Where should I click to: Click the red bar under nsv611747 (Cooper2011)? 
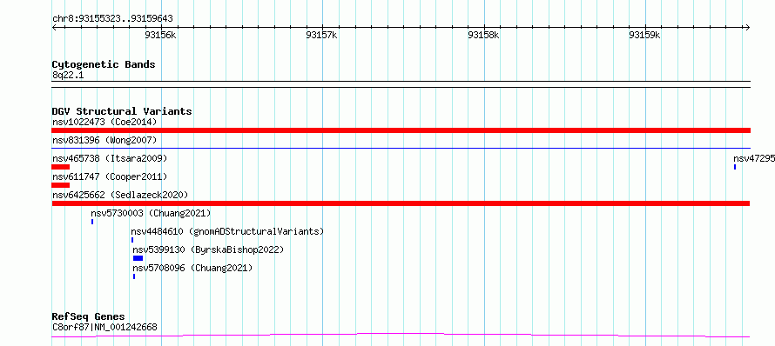click(x=60, y=185)
